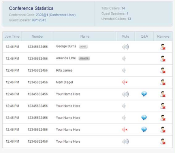This screenshot has height=153, width=175.
Task: Select the name Amanda Little
Action: [x=66, y=58]
